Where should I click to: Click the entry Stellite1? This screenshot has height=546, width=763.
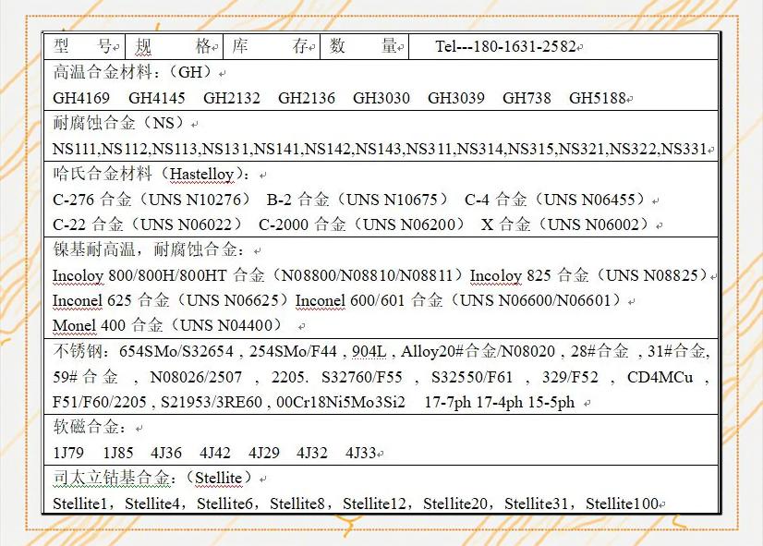point(79,504)
